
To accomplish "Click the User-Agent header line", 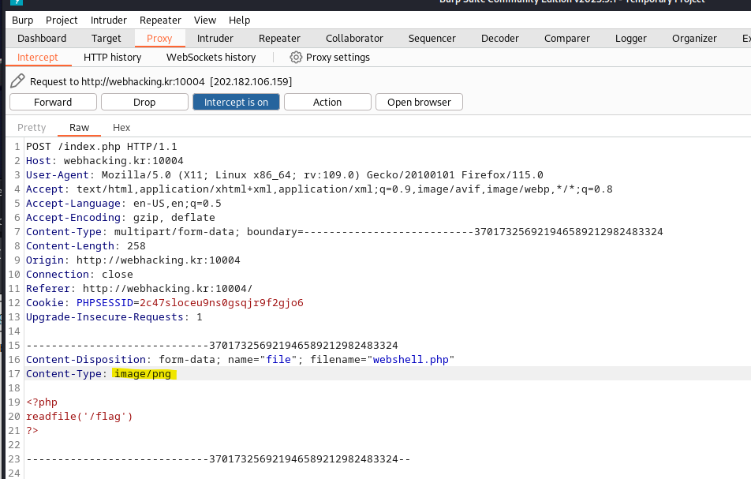I will click(285, 175).
